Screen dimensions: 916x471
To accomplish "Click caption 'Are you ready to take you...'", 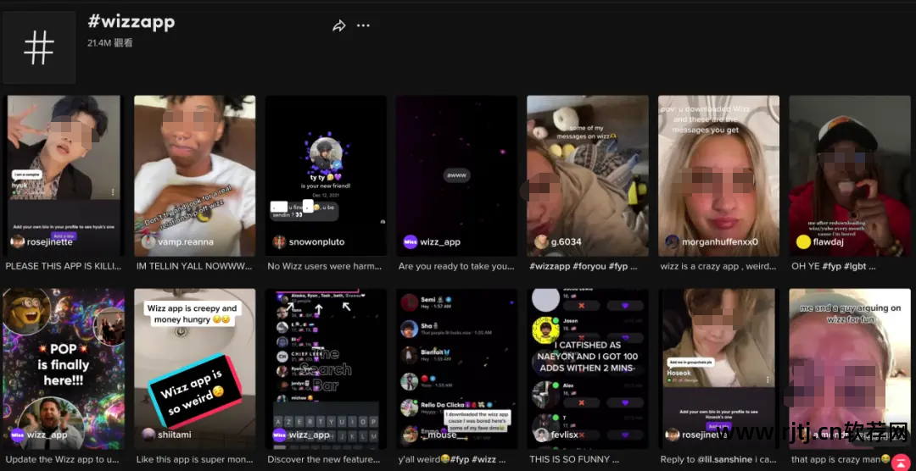I will (x=456, y=266).
